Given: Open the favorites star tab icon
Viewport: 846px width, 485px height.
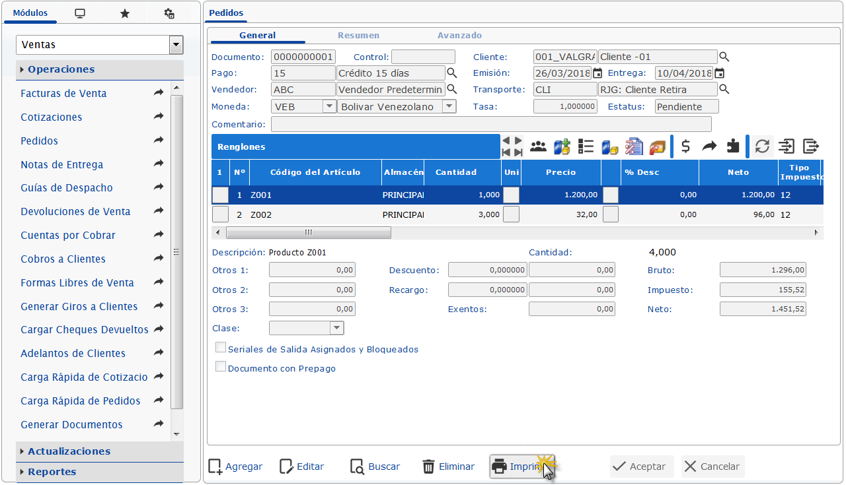Looking at the screenshot, I should point(124,14).
